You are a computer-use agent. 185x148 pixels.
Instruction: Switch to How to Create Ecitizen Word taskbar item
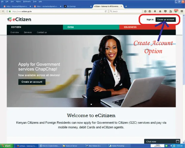click(x=50, y=146)
